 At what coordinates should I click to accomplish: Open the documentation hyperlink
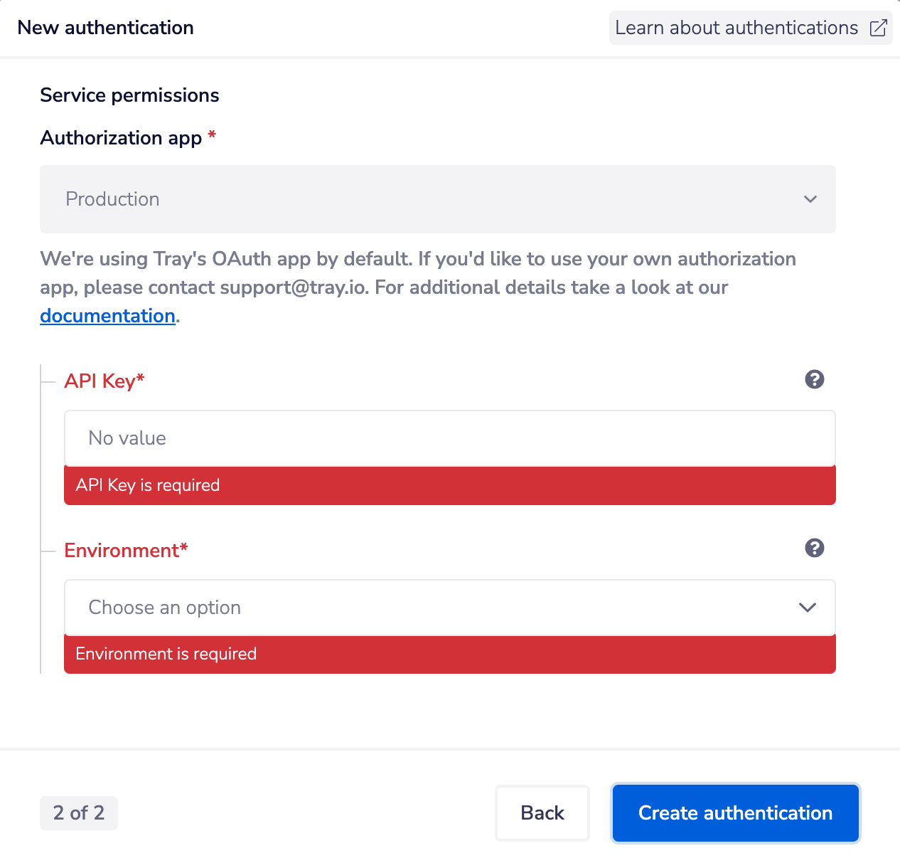tap(107, 315)
